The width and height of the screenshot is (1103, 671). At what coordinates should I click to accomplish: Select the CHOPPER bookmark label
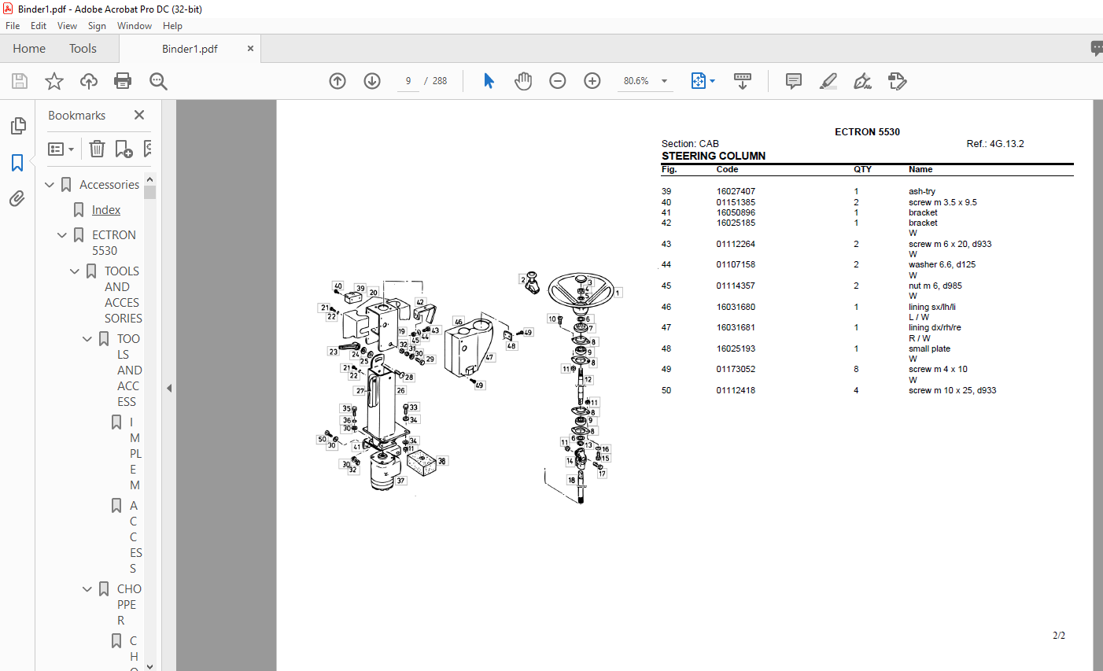129,605
